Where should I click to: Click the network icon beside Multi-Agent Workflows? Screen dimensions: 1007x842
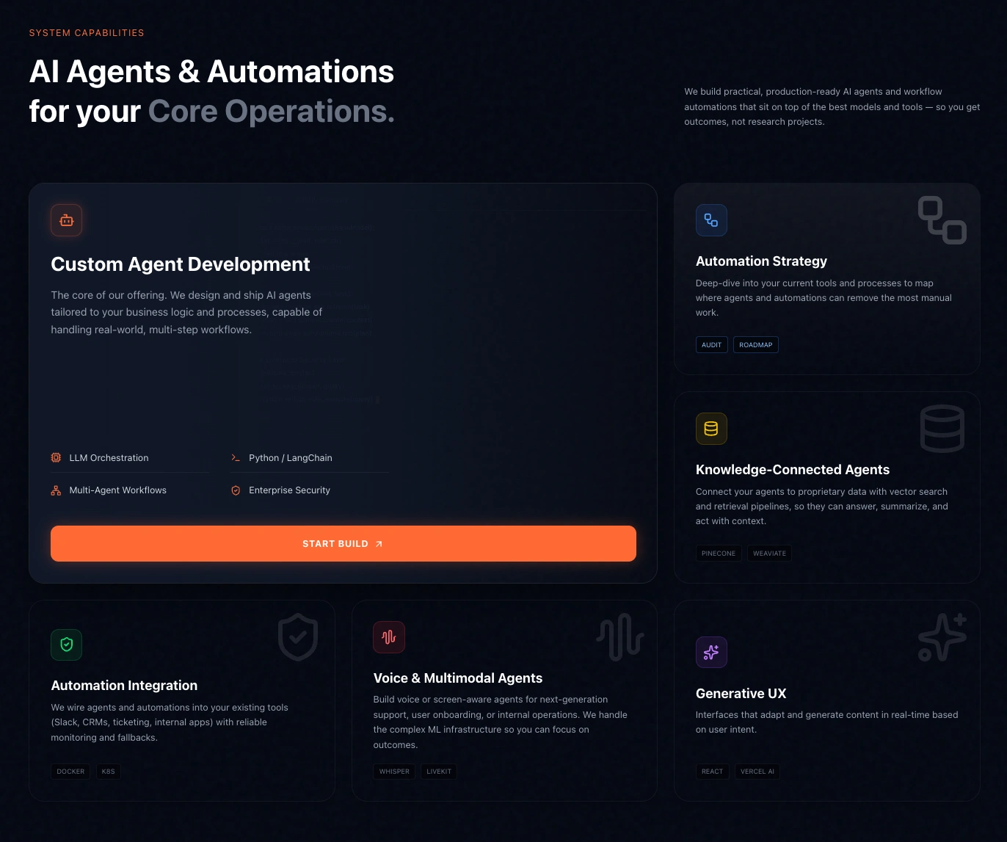click(x=56, y=490)
